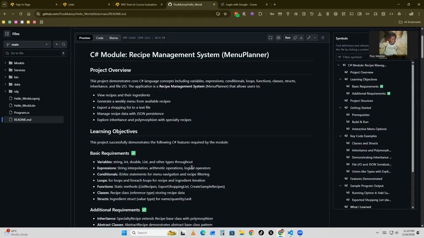The image size is (424, 238).
Task: Collapse Learning Objectives in Symbols outline
Action: [340, 79]
